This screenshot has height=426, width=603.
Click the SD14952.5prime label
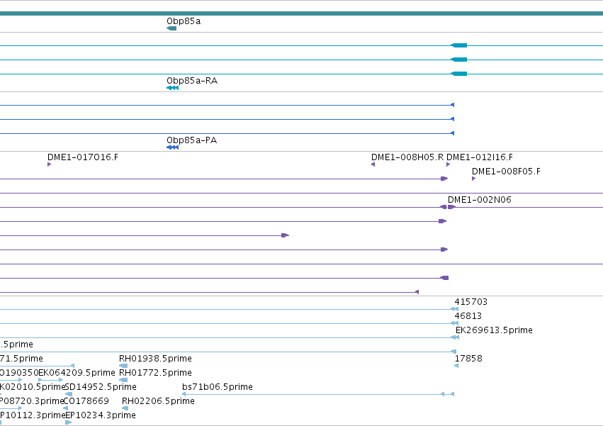(x=101, y=387)
